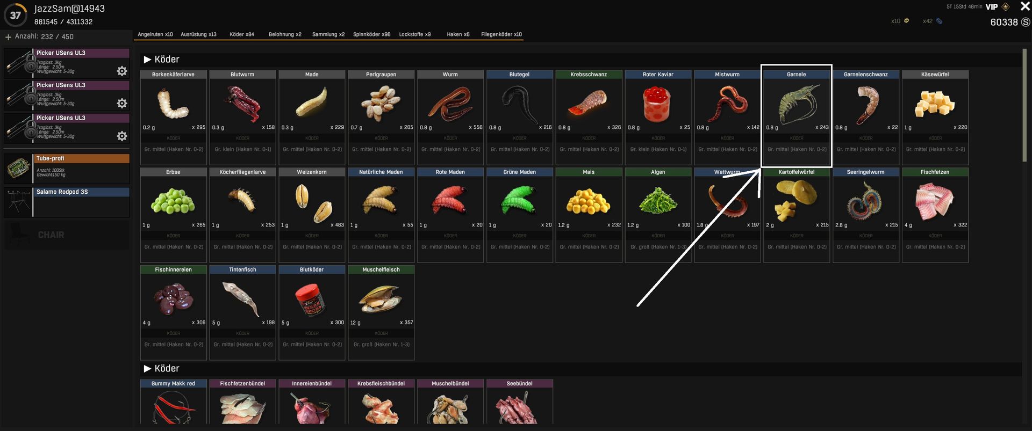
Task: Expand inventory count with plus icon
Action: 8,37
